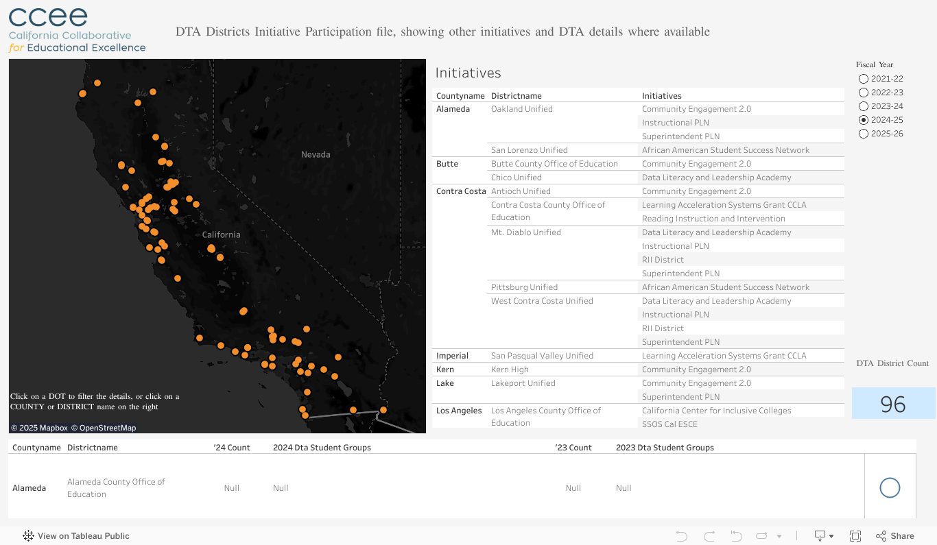Choose the 2025-26 fiscal year
Image resolution: width=937 pixels, height=545 pixels.
(x=864, y=134)
